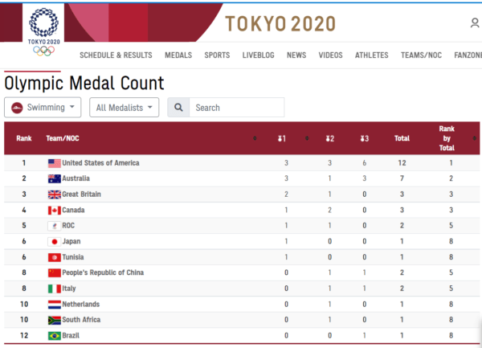The height and width of the screenshot is (348, 482).
Task: Click the South Africa flag icon
Action: pos(55,319)
